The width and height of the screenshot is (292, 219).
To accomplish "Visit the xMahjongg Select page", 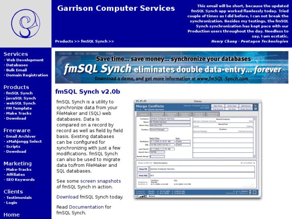I will tap(24, 141).
